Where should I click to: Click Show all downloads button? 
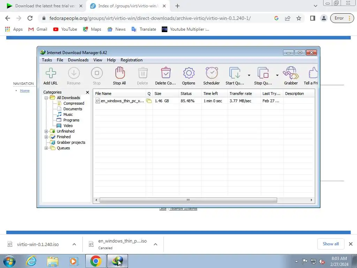[x=331, y=244]
